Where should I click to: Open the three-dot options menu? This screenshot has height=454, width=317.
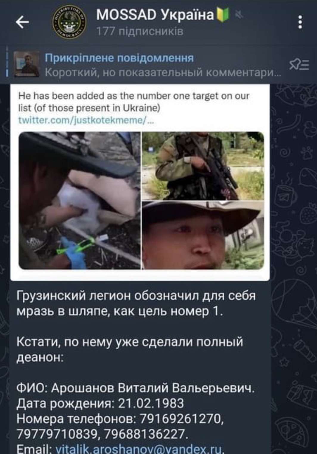click(x=300, y=22)
